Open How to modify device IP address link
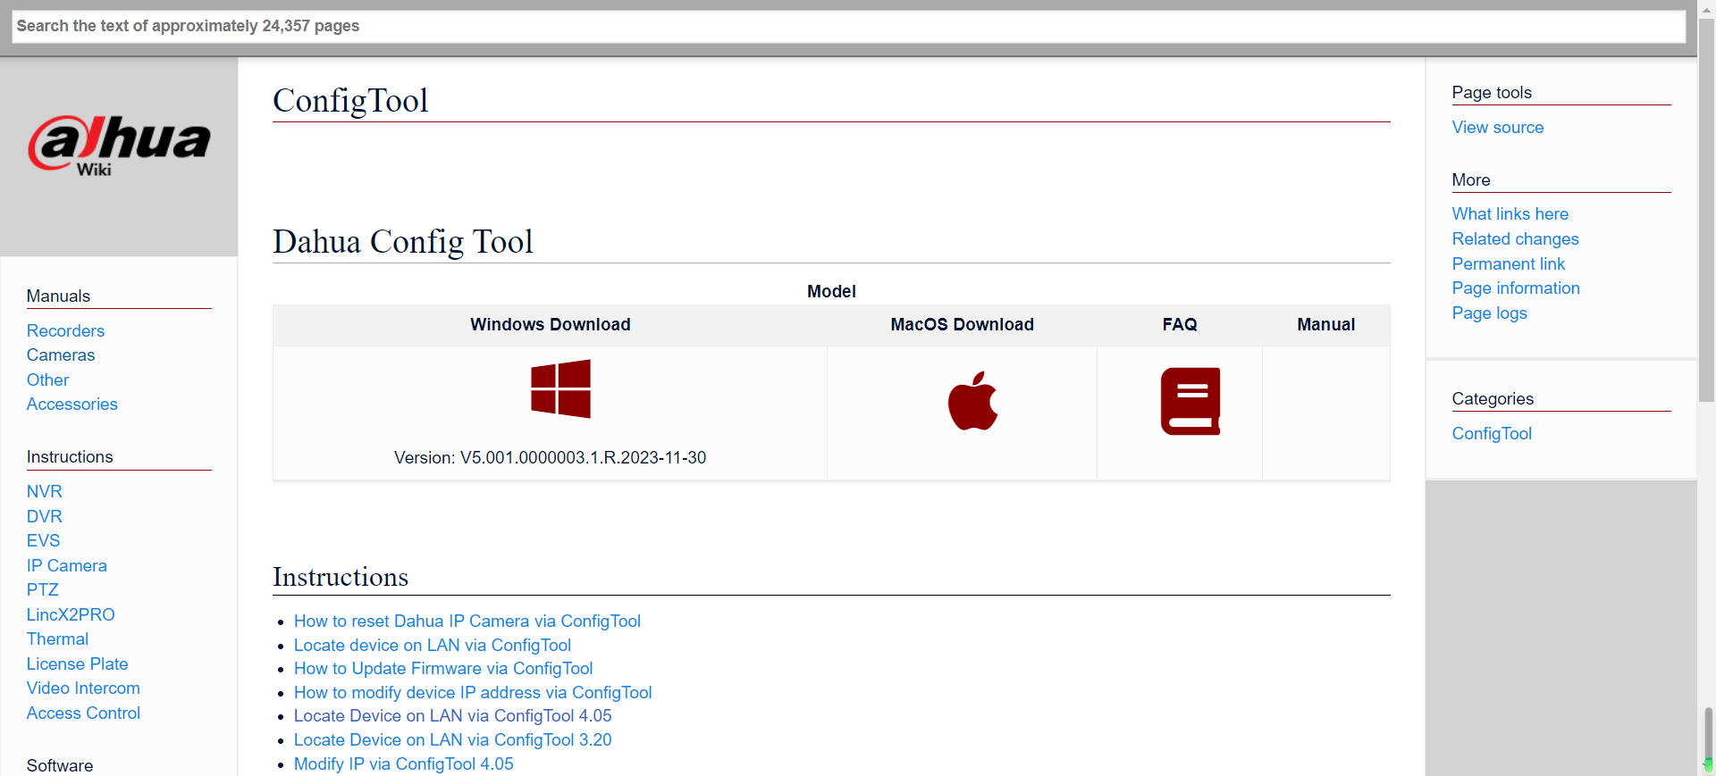This screenshot has height=776, width=1716. [473, 692]
